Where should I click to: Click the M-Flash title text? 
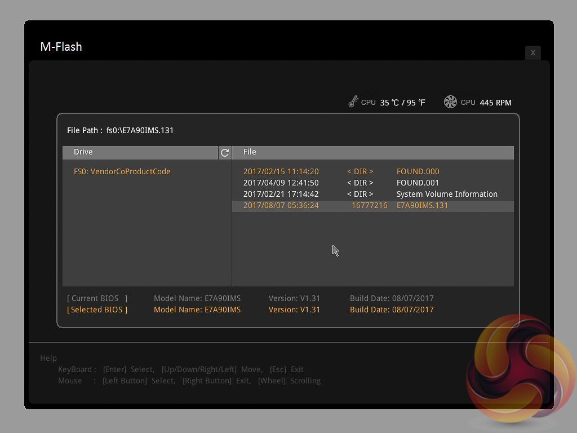[x=61, y=47]
